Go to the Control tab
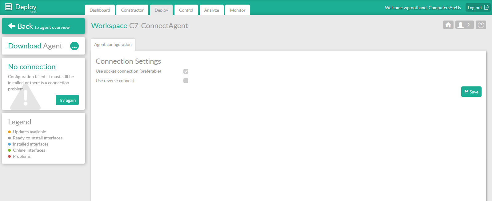This screenshot has height=201, width=492. (186, 10)
